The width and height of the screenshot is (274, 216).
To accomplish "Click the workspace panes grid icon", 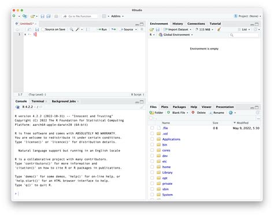I will tap(104, 16).
